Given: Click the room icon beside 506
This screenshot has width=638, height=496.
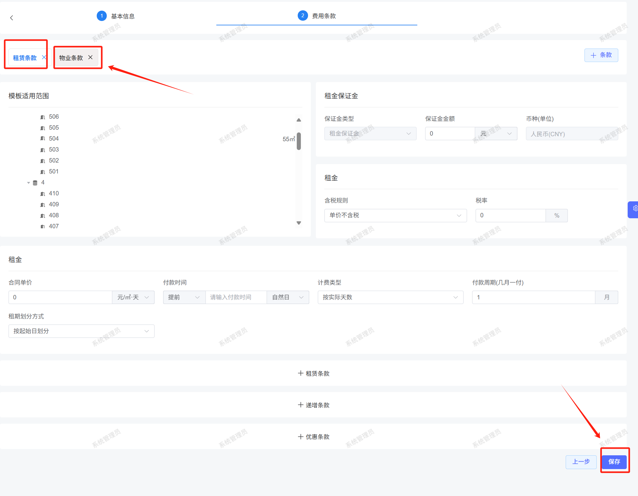Looking at the screenshot, I should [43, 117].
